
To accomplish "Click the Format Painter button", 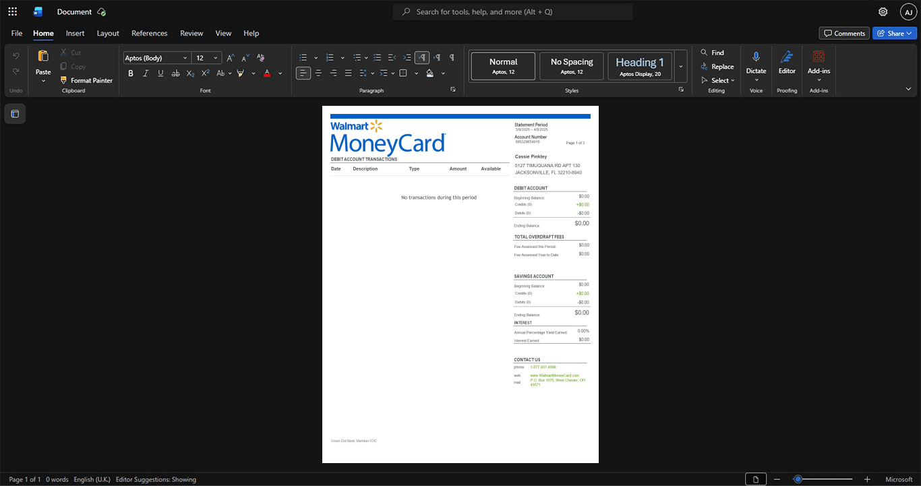I will 86,80.
